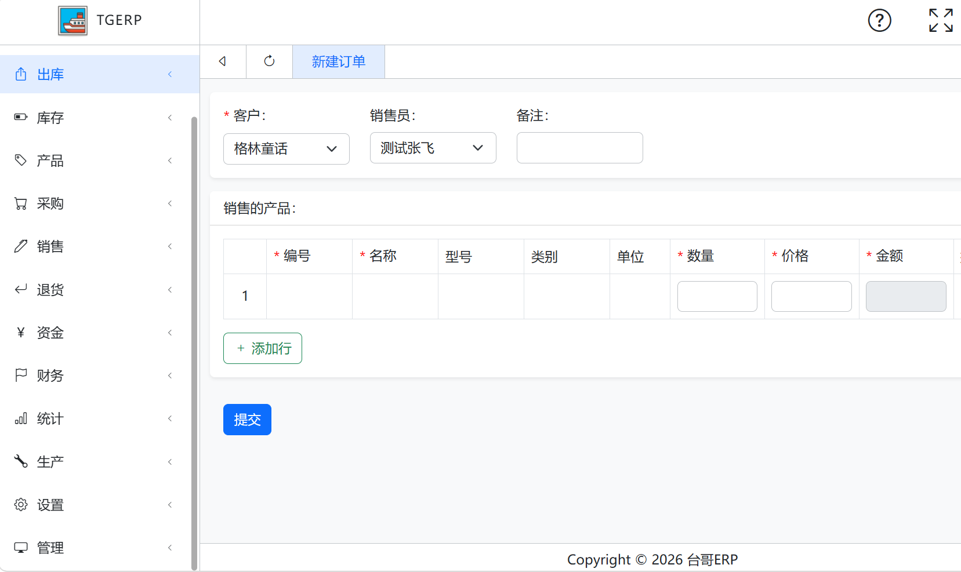Click the 管理 monitor icon
This screenshot has height=572, width=961.
pyautogui.click(x=21, y=548)
